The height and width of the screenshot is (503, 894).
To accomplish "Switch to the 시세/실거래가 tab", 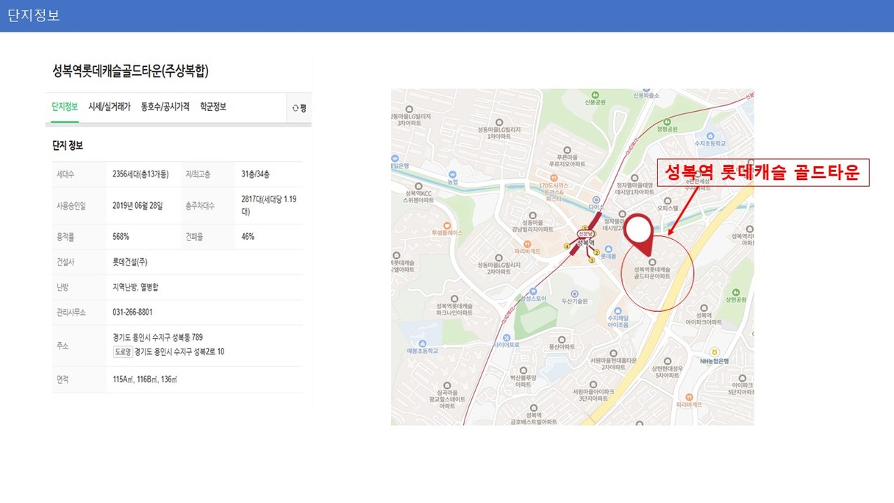I will [x=110, y=107].
